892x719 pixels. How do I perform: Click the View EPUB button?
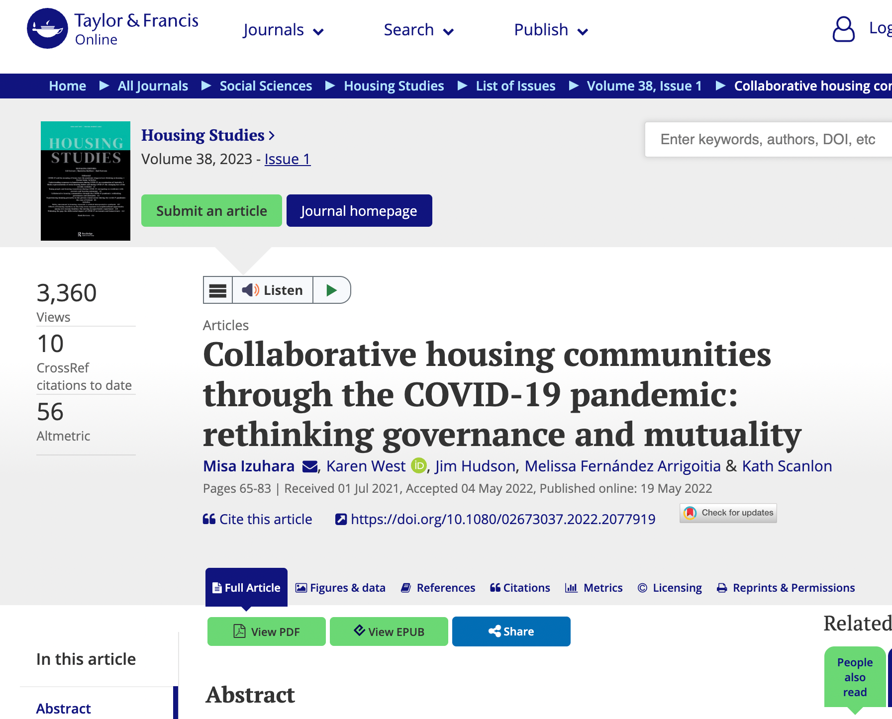[x=389, y=631]
